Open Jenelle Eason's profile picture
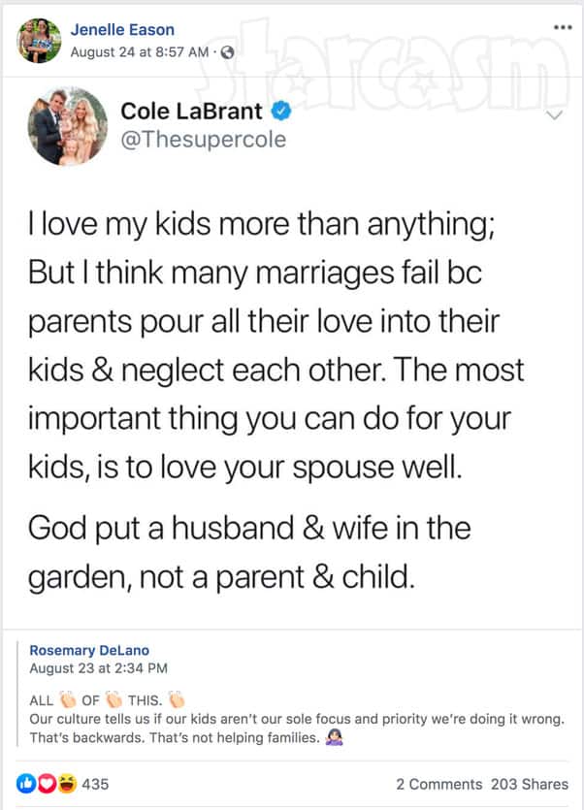The image size is (584, 810). tap(39, 41)
